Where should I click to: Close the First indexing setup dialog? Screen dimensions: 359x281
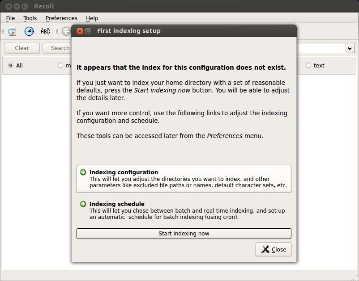(x=80, y=31)
